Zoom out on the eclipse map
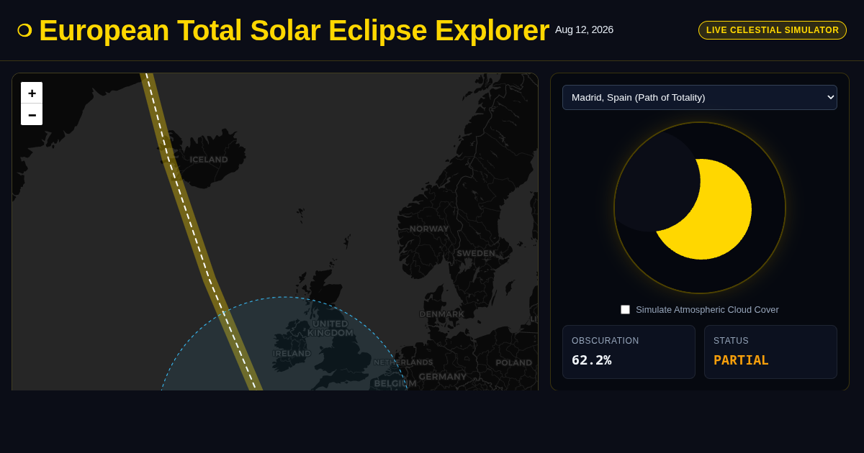Screen dimensions: 864x453 click(32, 114)
